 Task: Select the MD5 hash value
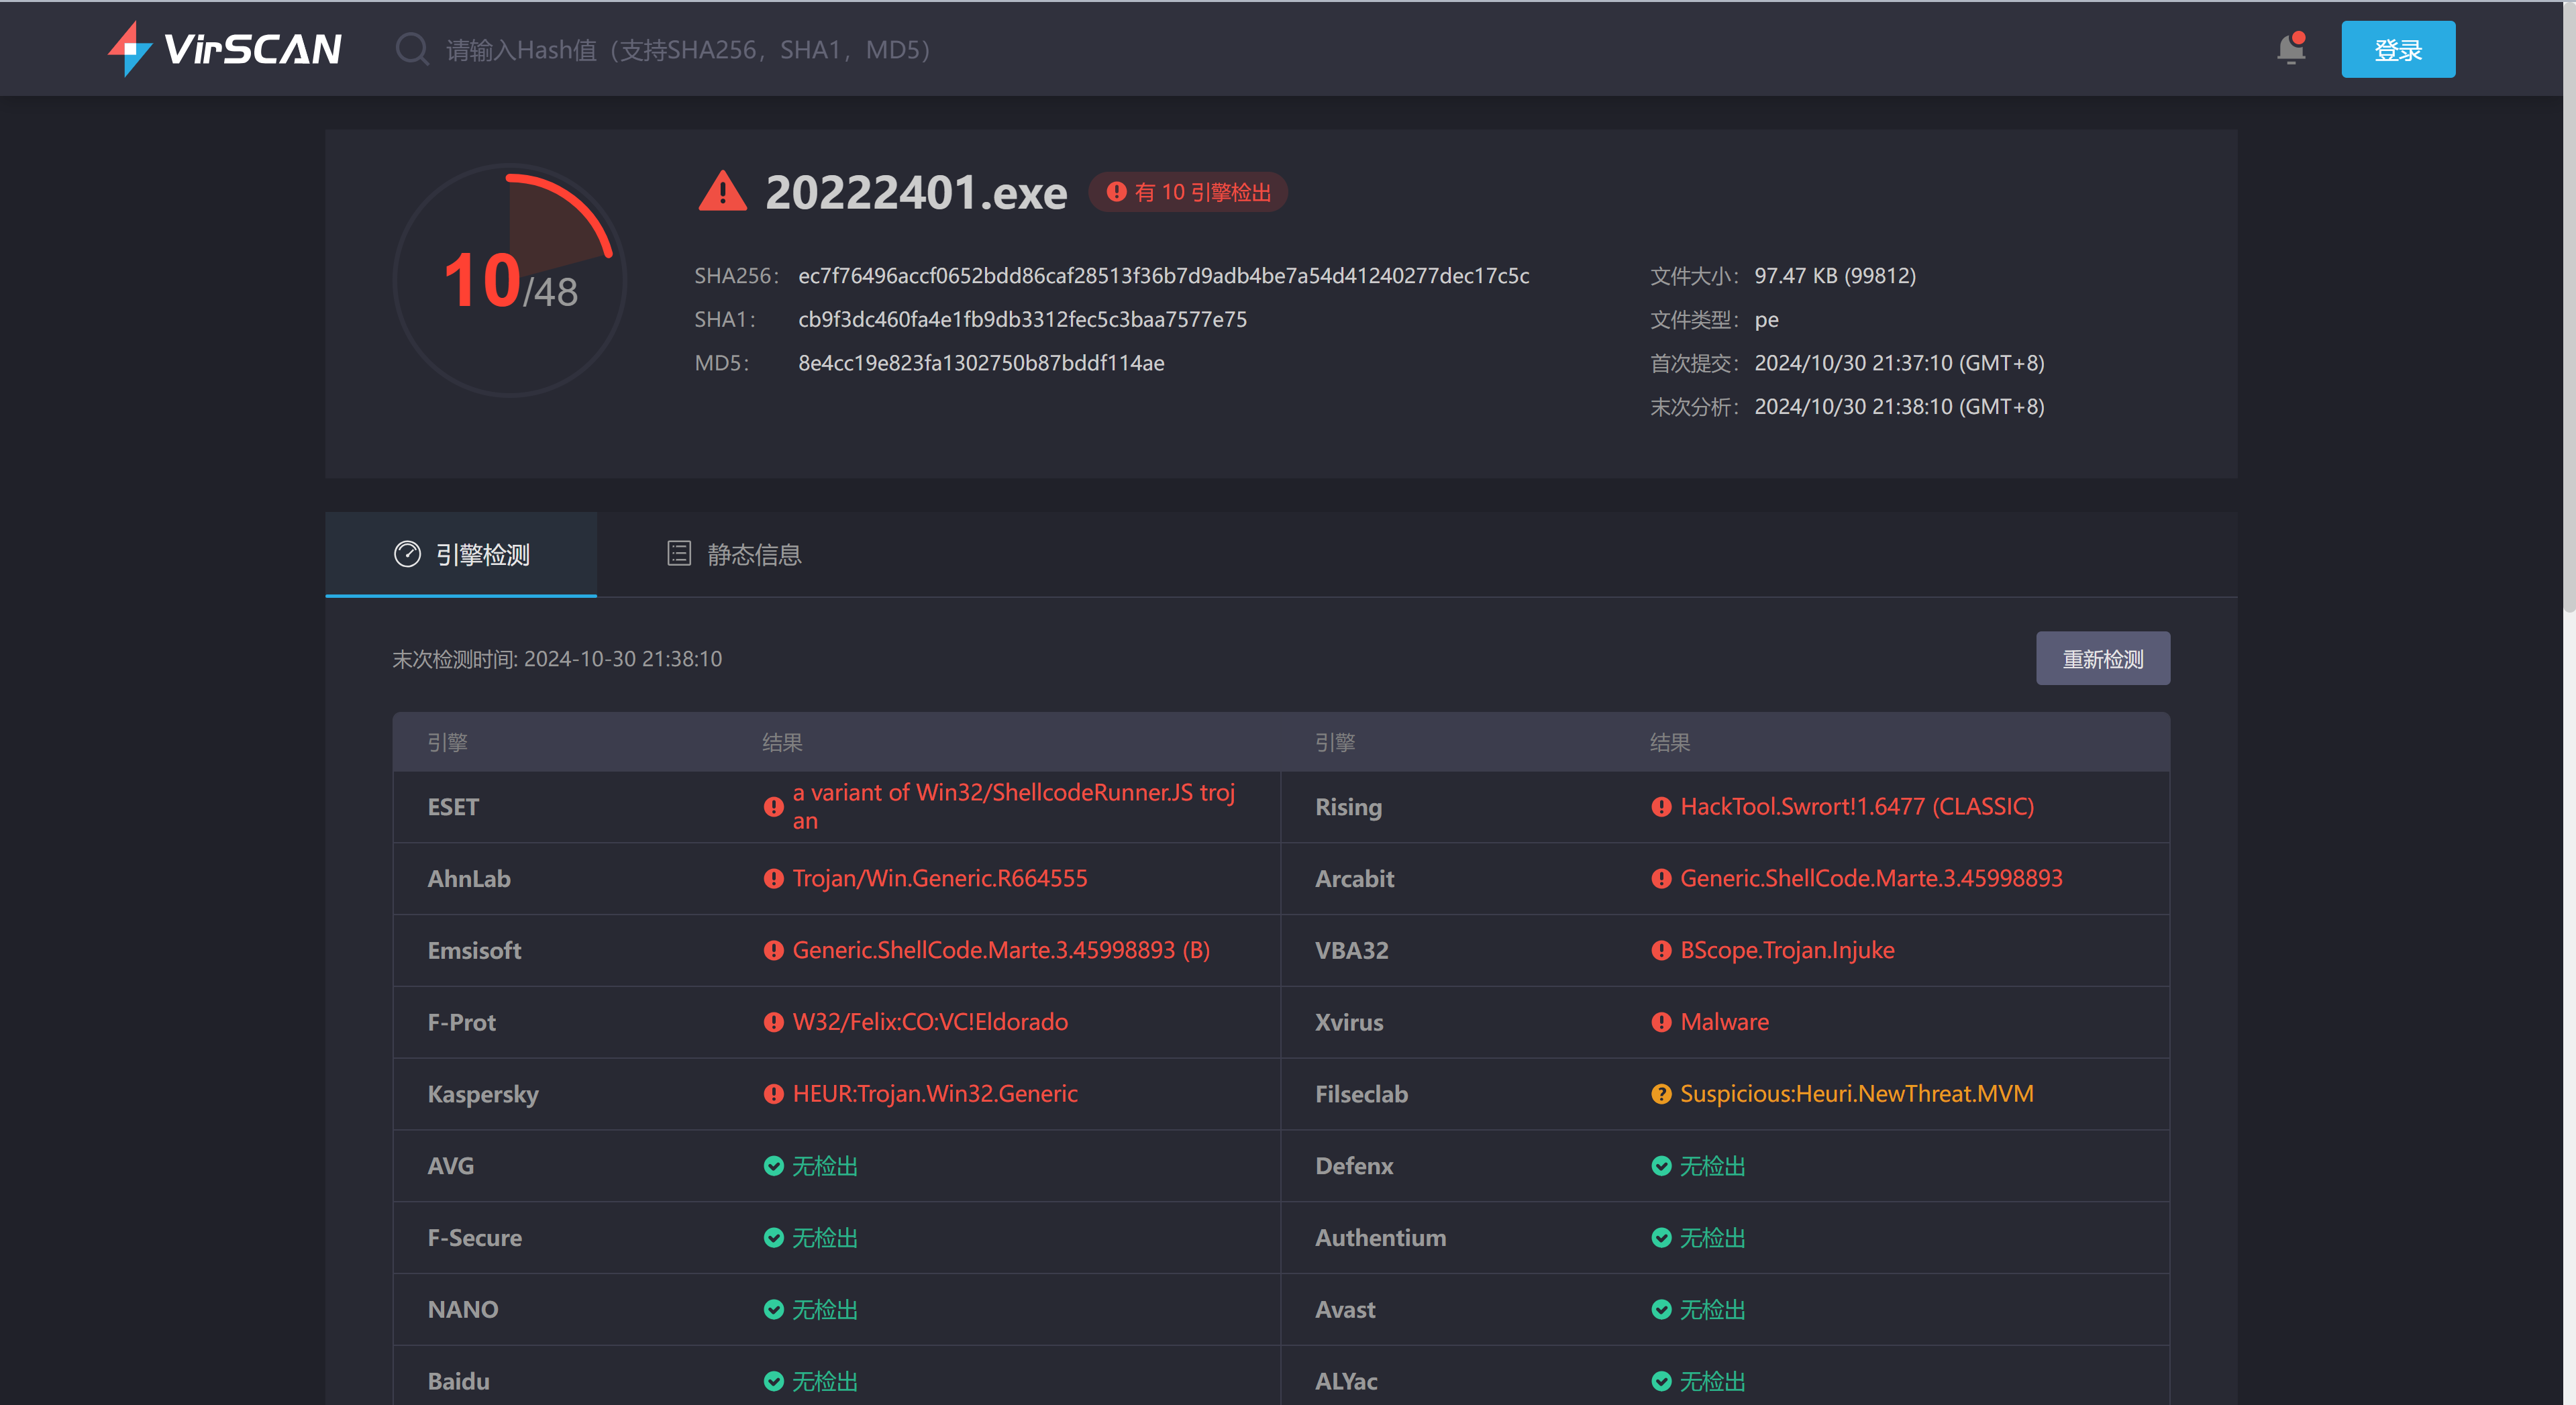click(x=981, y=363)
